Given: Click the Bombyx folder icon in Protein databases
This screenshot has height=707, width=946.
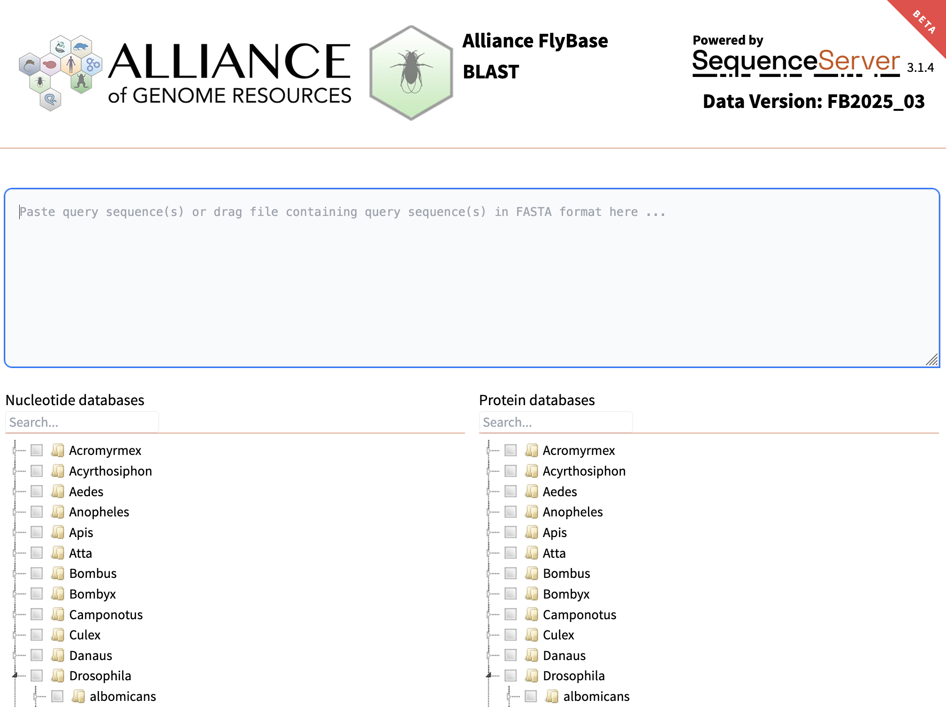Looking at the screenshot, I should (x=532, y=594).
